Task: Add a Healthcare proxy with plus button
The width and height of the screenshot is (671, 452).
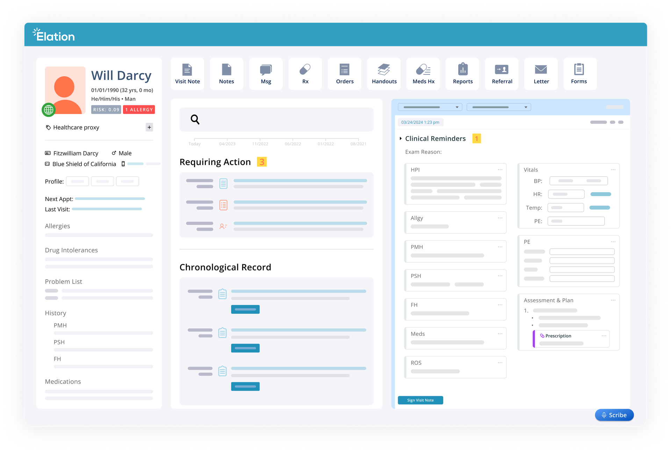Action: click(x=149, y=127)
